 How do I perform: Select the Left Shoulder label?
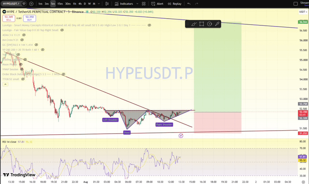[x=110, y=120]
